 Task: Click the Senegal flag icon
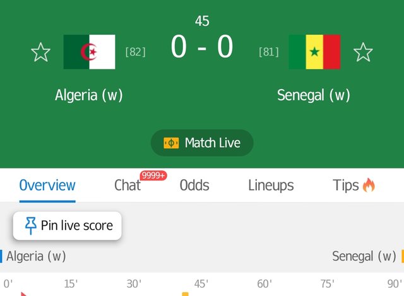314,52
